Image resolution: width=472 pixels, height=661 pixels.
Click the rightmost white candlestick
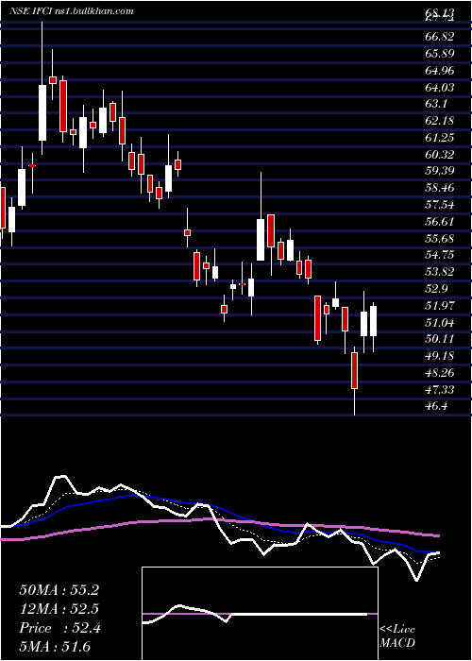click(x=373, y=320)
